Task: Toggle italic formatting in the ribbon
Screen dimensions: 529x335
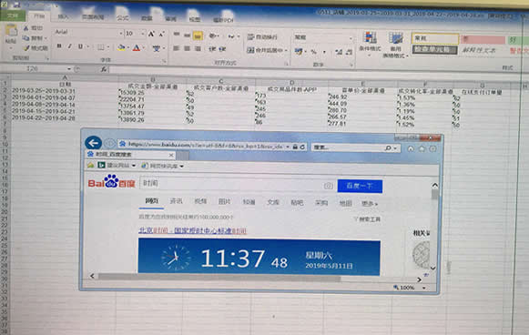Action: [x=70, y=46]
